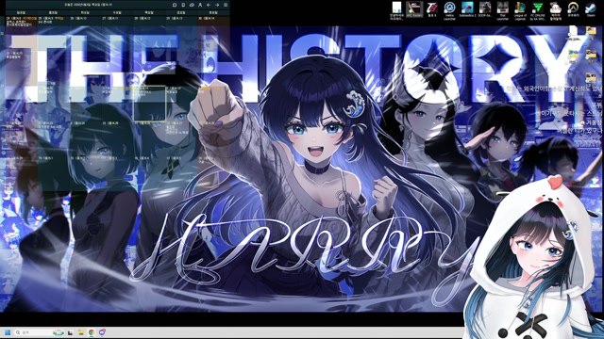Viewport: 604px width, 339px height.
Task: Open the purple chat app with notification badge
Action: tap(102, 332)
